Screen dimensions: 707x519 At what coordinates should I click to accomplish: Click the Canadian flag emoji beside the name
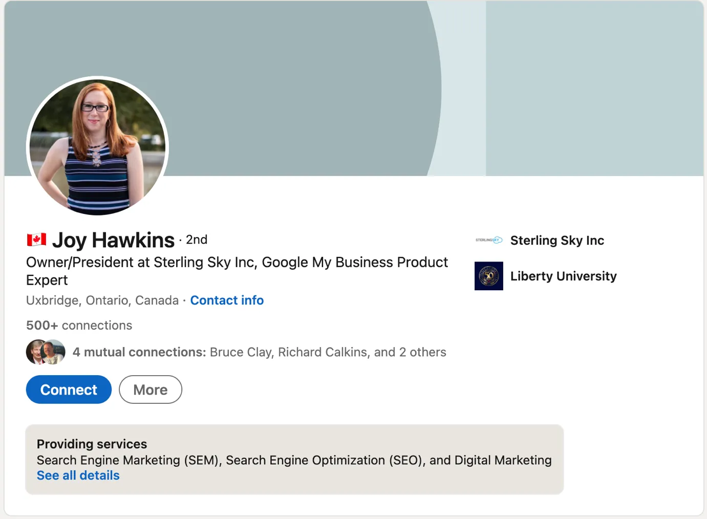click(x=36, y=240)
